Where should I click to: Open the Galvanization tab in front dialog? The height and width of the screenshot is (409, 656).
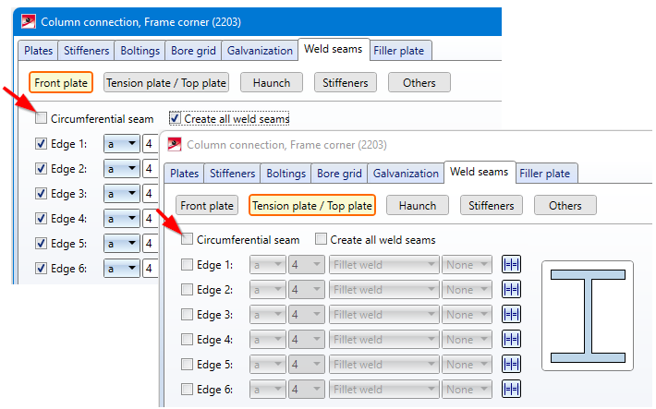pos(405,173)
